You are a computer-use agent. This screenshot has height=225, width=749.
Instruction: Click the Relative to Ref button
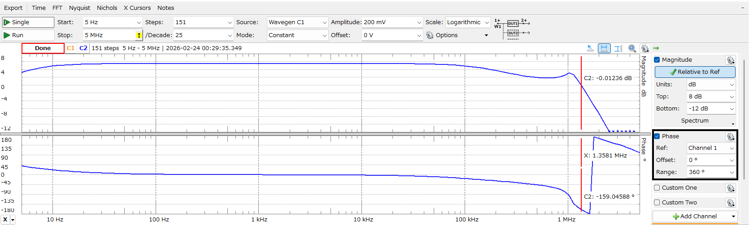pyautogui.click(x=695, y=72)
